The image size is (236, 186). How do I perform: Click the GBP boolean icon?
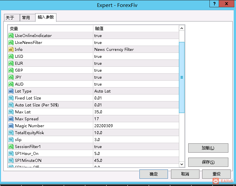point(11,70)
